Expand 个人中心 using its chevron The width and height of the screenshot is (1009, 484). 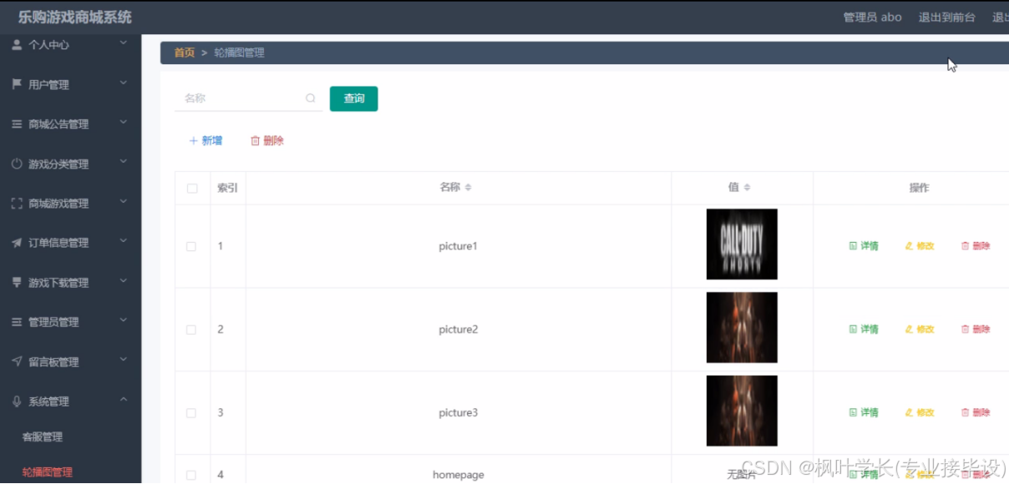pyautogui.click(x=123, y=43)
